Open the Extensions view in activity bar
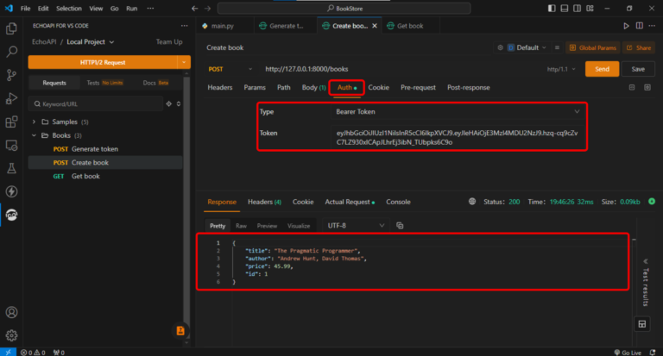 (x=12, y=122)
